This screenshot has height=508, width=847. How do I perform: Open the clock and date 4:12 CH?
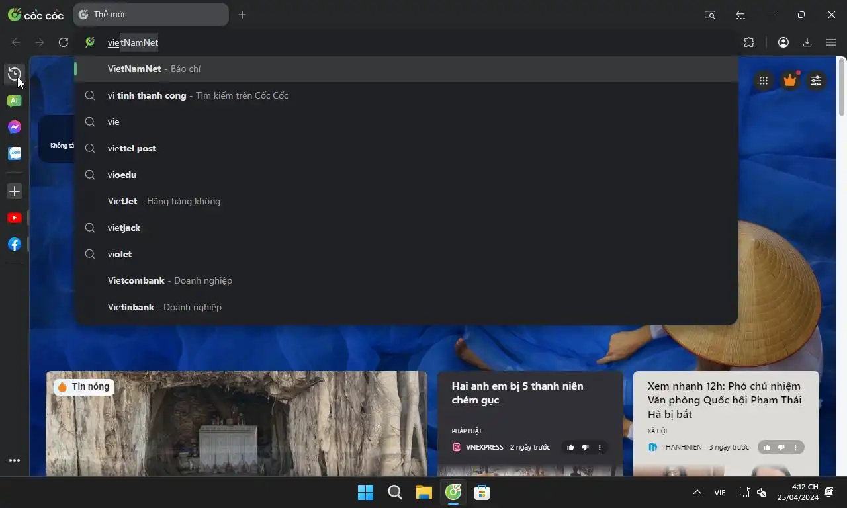(x=798, y=492)
